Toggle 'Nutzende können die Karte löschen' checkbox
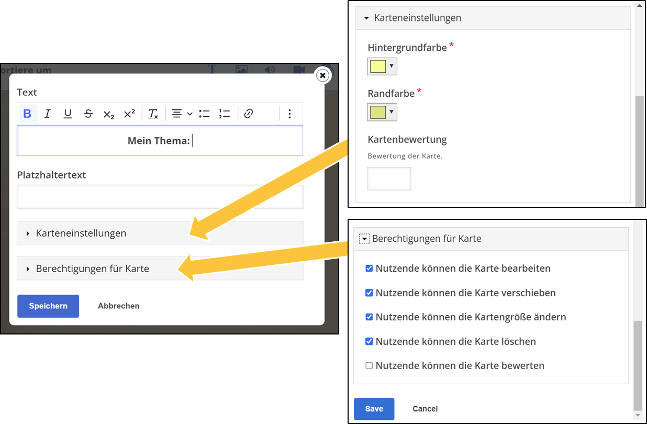Screen dimensions: 647x424 (x=369, y=341)
